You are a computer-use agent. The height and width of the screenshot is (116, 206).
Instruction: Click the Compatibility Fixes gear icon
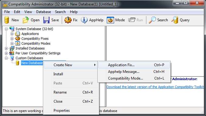tap(18, 39)
